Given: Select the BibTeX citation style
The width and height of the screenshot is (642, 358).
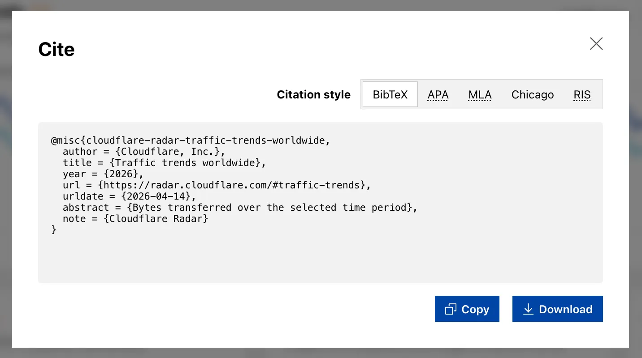Looking at the screenshot, I should pos(390,94).
